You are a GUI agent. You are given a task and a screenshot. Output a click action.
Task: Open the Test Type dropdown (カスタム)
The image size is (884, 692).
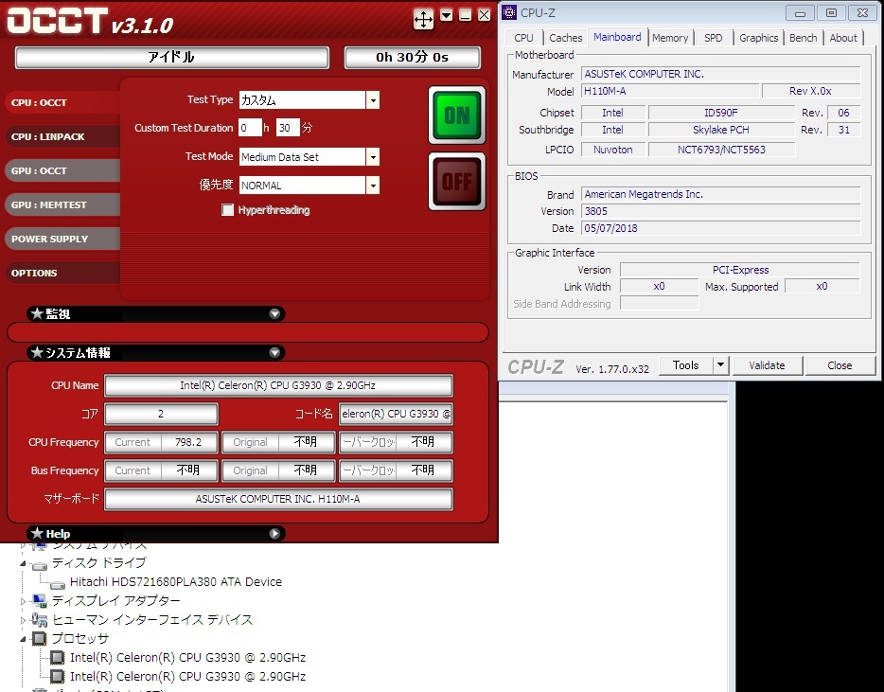pyautogui.click(x=373, y=100)
